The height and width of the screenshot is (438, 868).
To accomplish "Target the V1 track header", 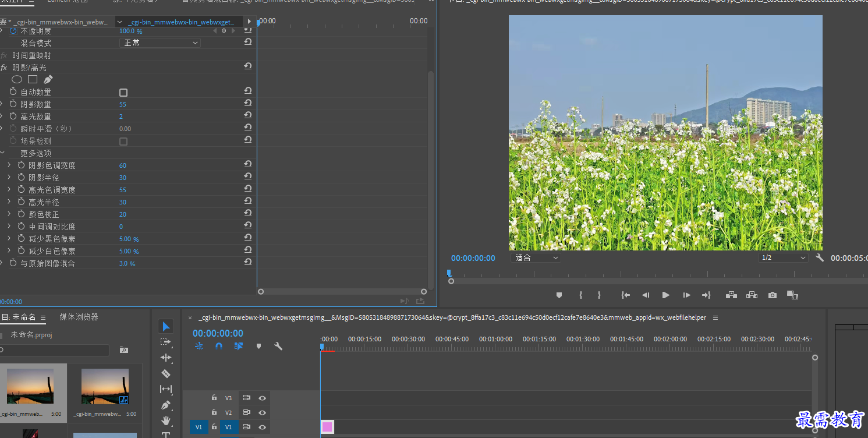I will coord(228,427).
